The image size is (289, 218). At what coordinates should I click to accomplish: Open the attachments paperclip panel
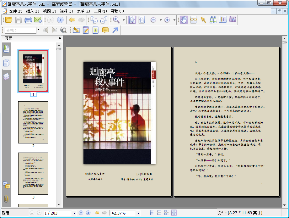coord(6,199)
